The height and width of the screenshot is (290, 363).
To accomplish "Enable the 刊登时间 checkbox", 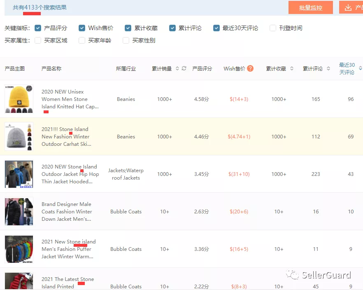I will 273,28.
